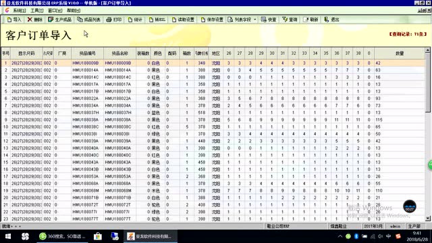Viewport: 432px width, 243px height.
Task: Click the vertical scrollbar down arrow
Action: pos(427,219)
